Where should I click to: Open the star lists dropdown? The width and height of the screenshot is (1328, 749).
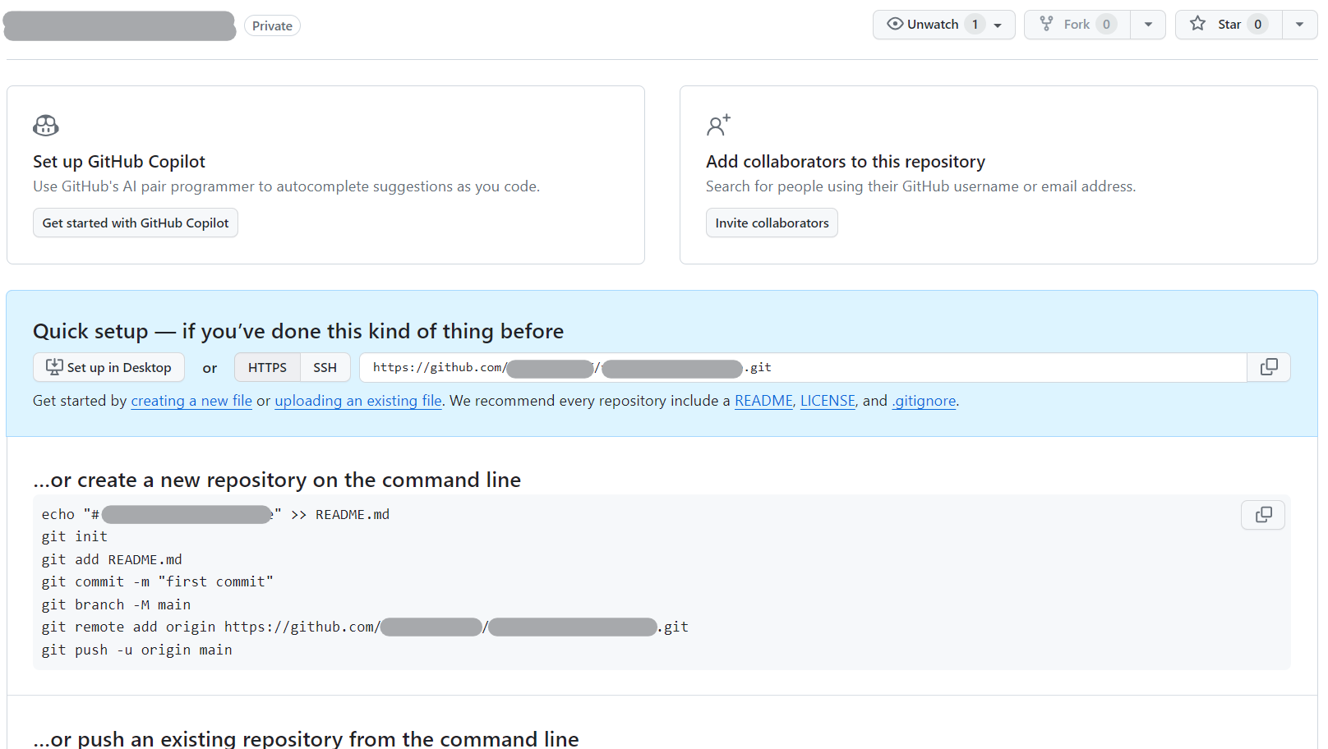pos(1299,24)
